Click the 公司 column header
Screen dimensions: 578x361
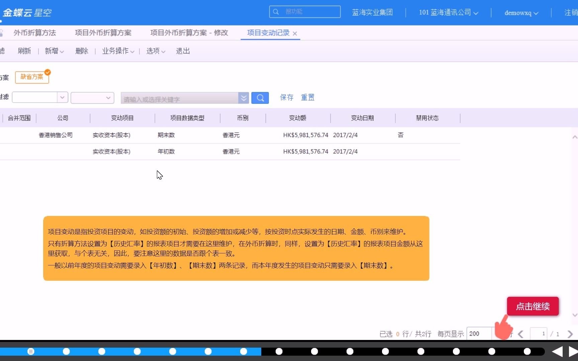click(x=63, y=118)
